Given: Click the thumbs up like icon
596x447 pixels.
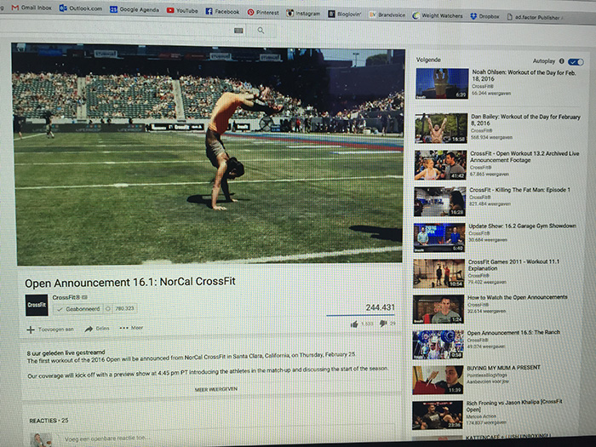Looking at the screenshot, I should point(354,324).
